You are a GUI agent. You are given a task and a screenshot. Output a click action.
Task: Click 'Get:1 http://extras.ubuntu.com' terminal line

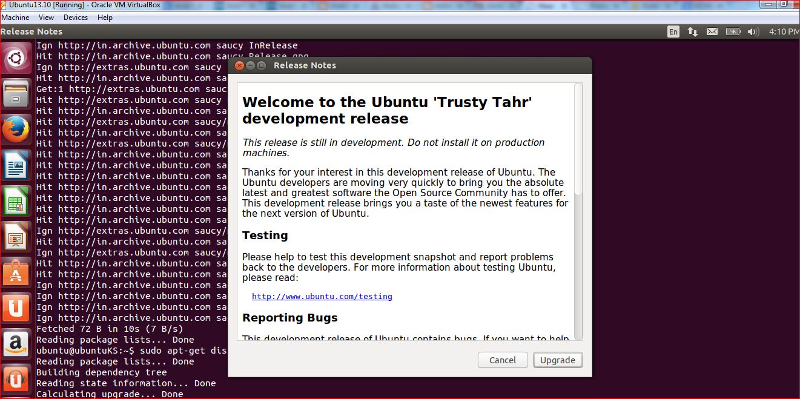(x=131, y=89)
